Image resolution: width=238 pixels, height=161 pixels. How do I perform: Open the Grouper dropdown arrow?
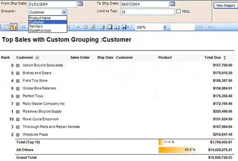(64, 12)
